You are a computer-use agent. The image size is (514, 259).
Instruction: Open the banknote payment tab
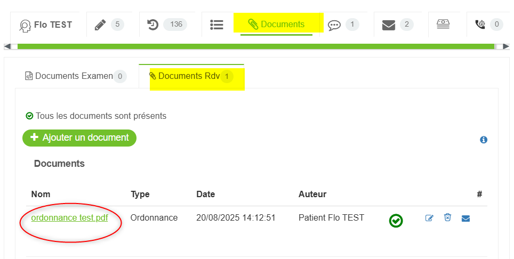(443, 25)
